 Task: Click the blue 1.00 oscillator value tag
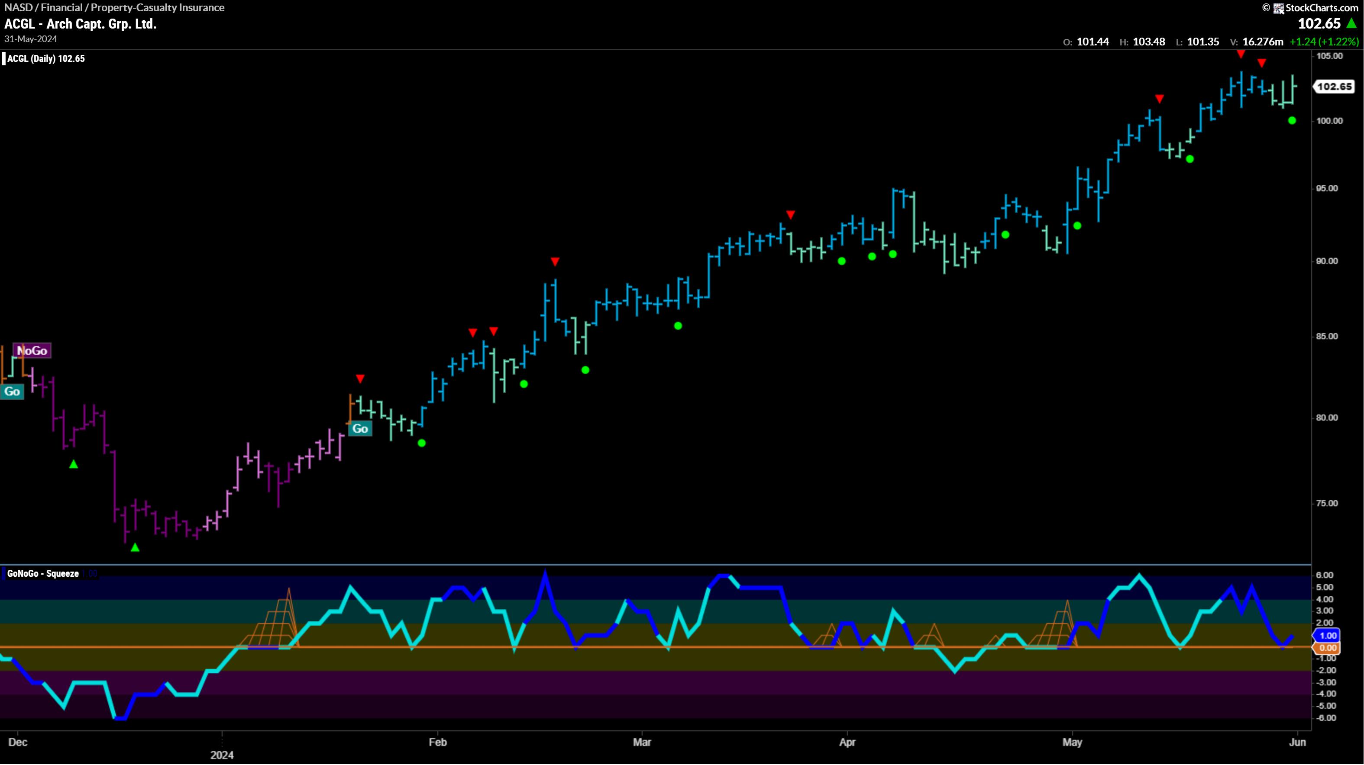pos(1328,635)
